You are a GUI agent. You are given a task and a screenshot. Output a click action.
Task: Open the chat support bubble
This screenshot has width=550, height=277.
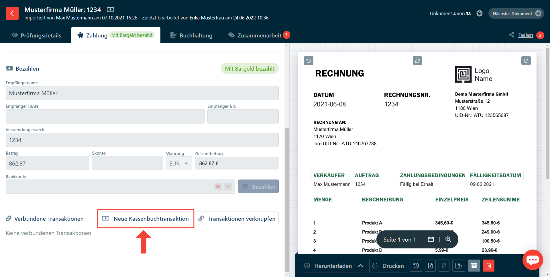click(x=533, y=260)
